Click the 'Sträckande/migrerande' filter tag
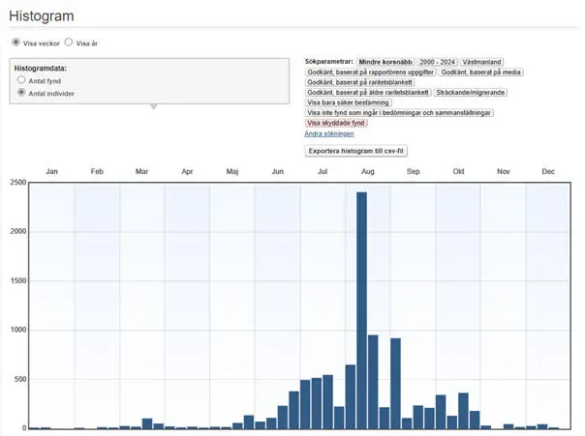Image resolution: width=585 pixels, height=436 pixels. tap(474, 92)
